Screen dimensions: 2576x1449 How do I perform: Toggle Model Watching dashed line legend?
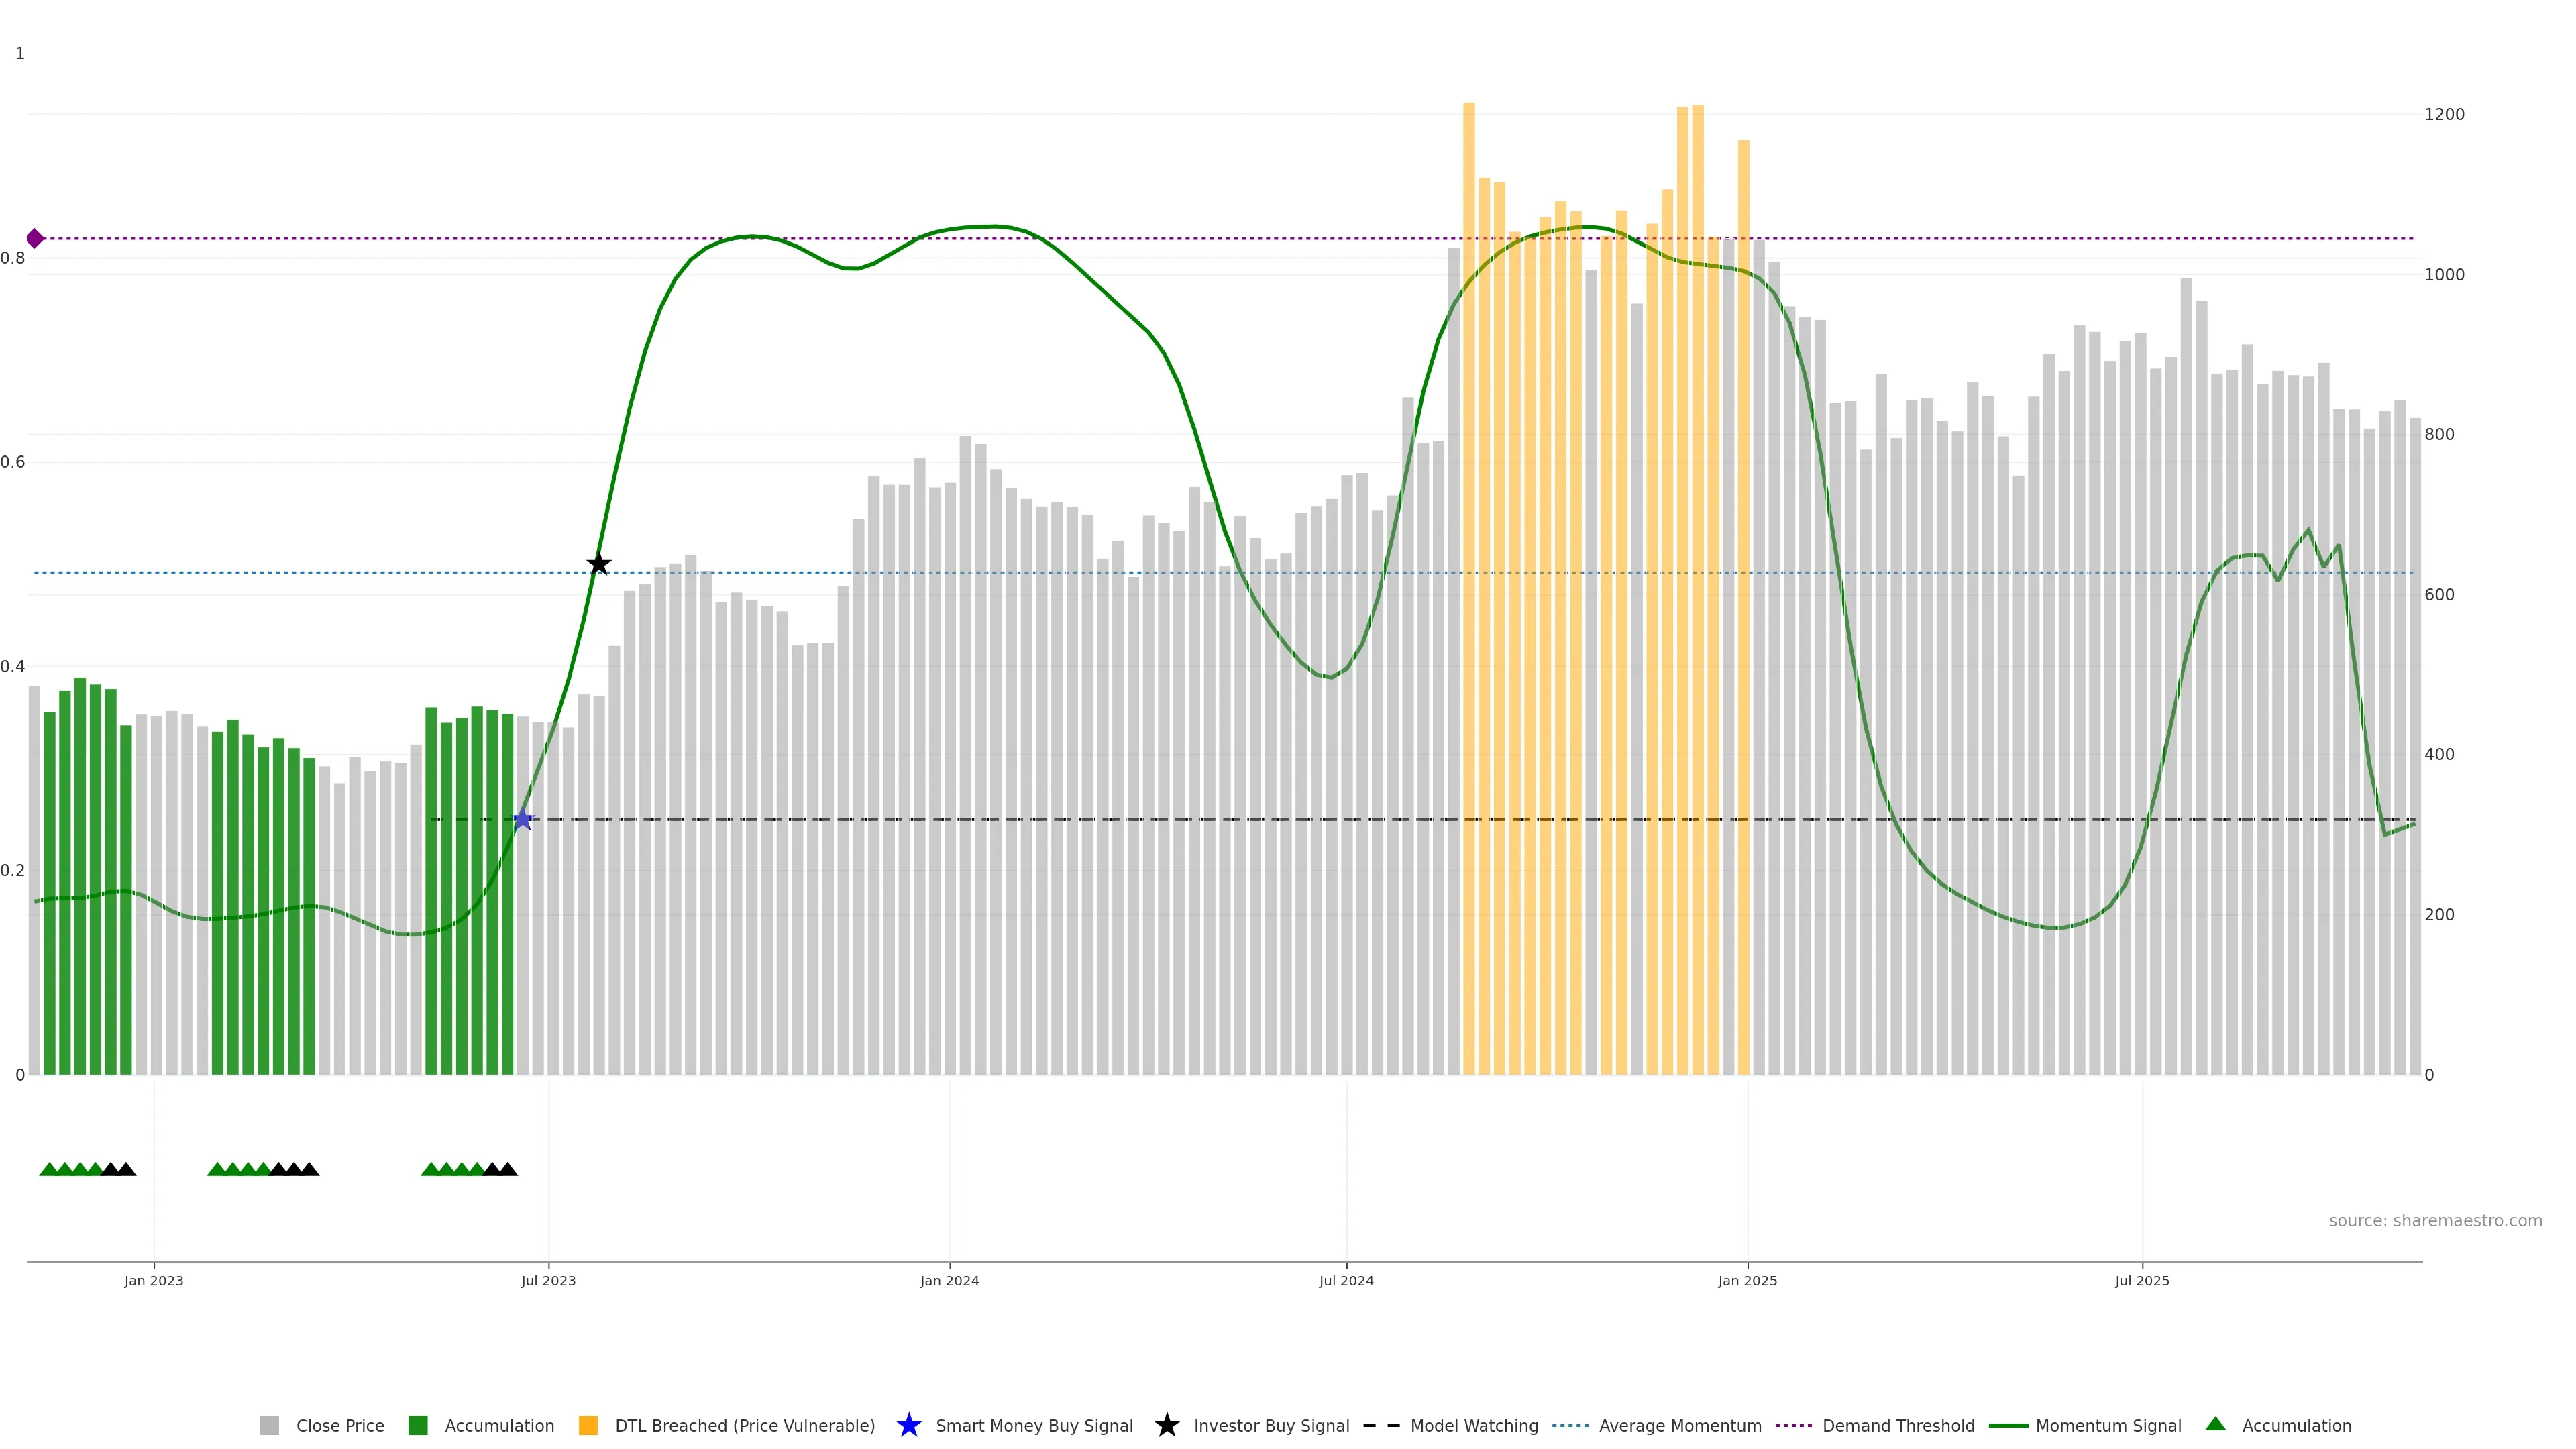click(1473, 1425)
